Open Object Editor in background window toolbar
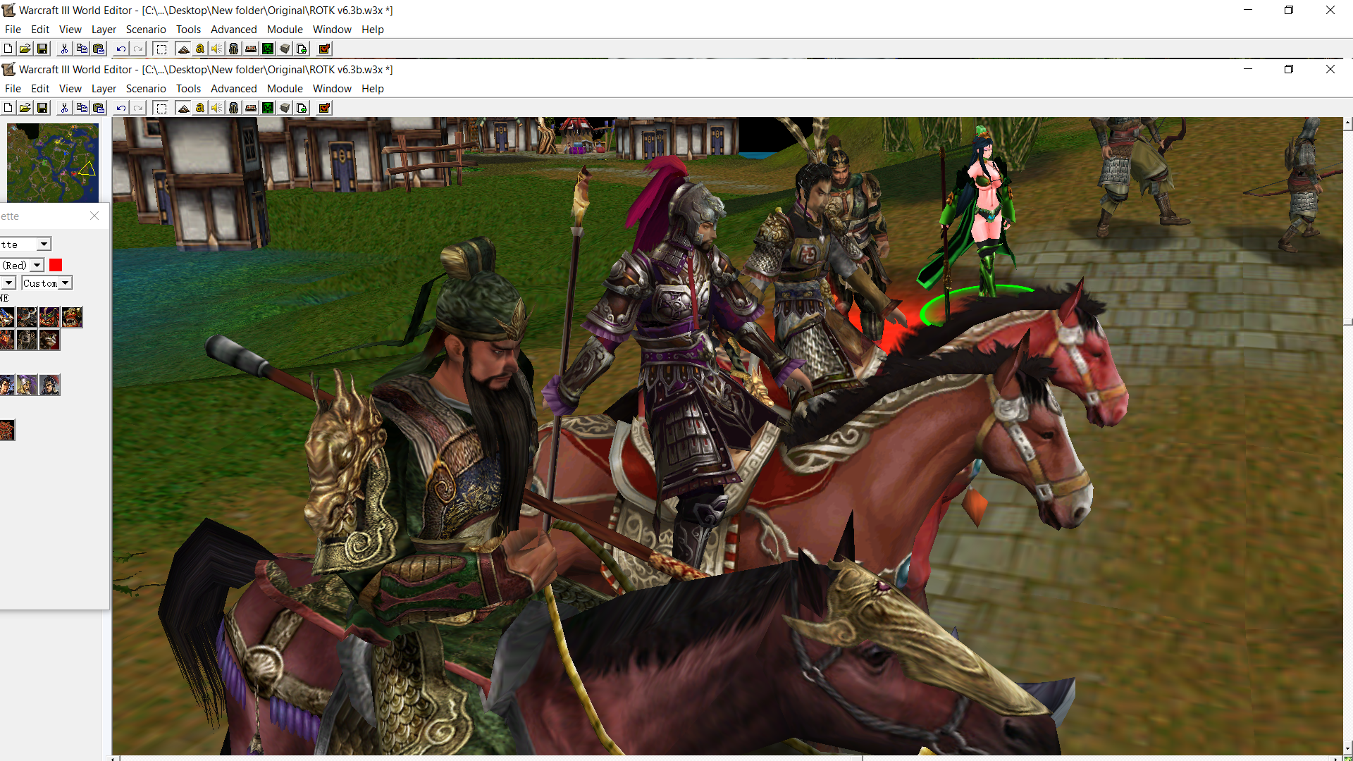This screenshot has height=761, width=1353. click(234, 49)
